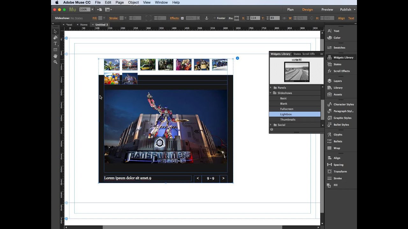Open the Scroll Effects panel
The image size is (408, 229).
pyautogui.click(x=338, y=71)
